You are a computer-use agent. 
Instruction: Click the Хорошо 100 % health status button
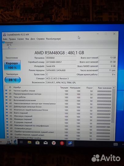point(12,65)
